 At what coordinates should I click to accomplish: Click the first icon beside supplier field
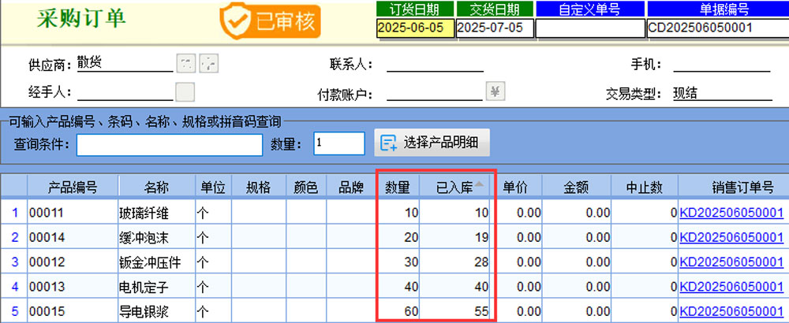tap(185, 64)
